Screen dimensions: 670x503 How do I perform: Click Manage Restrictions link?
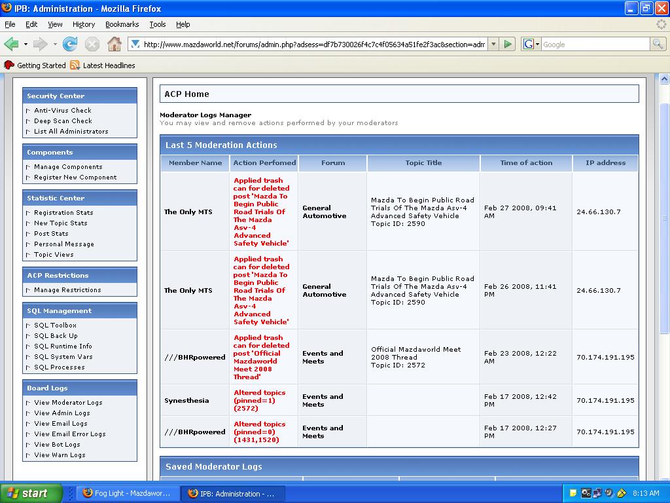click(67, 290)
